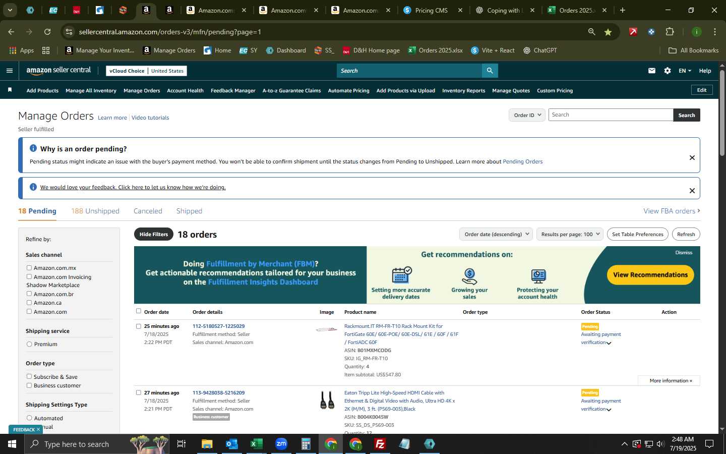This screenshot has width=726, height=454.
Task: Open the Results per page dropdown
Action: (570, 234)
